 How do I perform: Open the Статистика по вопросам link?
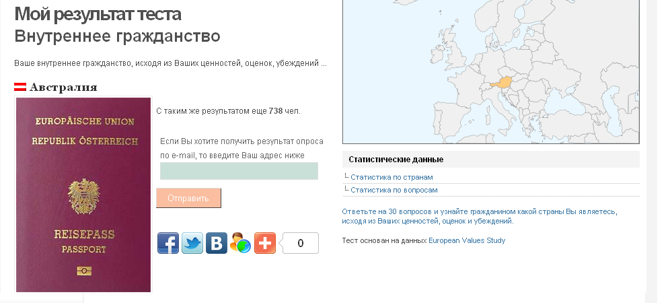click(x=394, y=190)
